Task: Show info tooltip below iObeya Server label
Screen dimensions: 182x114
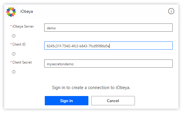Action: point(14,36)
